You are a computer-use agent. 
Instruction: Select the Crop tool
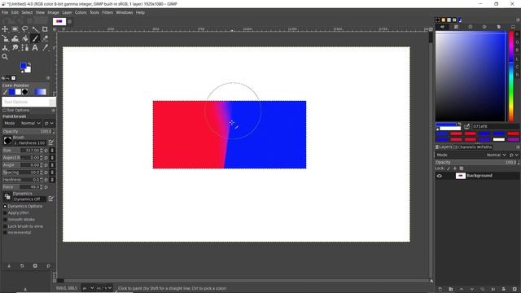coord(45,29)
